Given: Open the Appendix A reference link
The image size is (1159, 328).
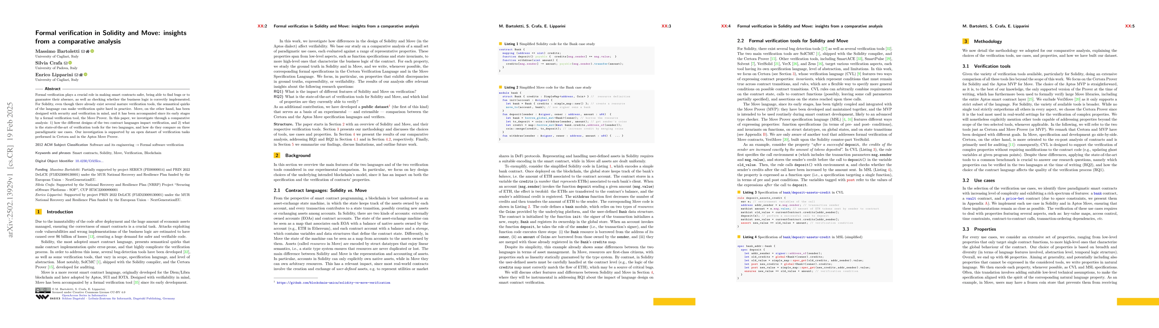Looking at the screenshot, I should click(986, 203).
